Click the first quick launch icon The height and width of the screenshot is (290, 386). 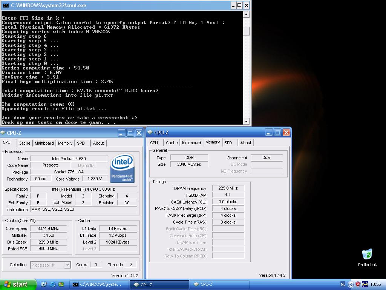[44, 284]
